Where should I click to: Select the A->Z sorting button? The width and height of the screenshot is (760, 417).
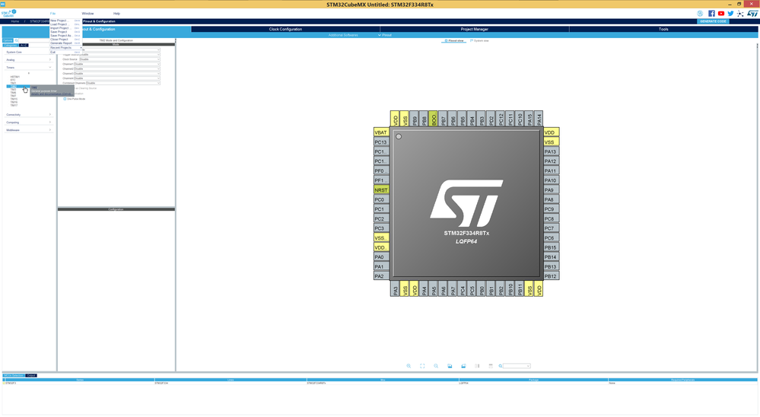tap(24, 45)
